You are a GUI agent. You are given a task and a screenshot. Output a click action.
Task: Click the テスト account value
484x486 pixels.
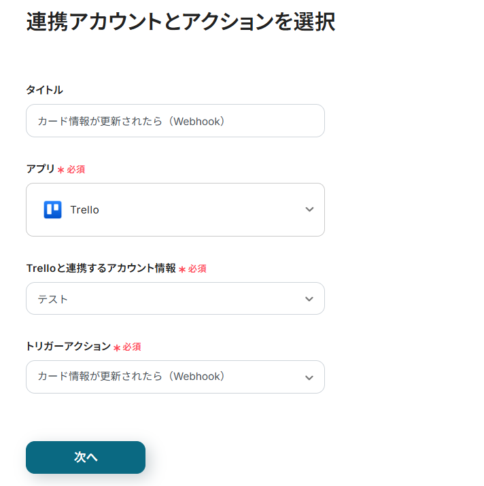(53, 299)
